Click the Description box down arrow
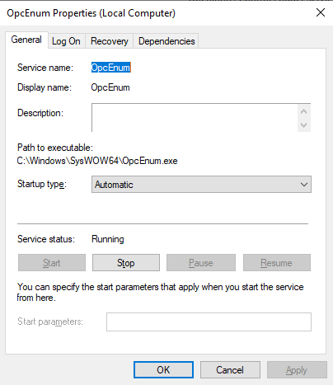Image resolution: width=333 pixels, height=385 pixels. (x=304, y=125)
